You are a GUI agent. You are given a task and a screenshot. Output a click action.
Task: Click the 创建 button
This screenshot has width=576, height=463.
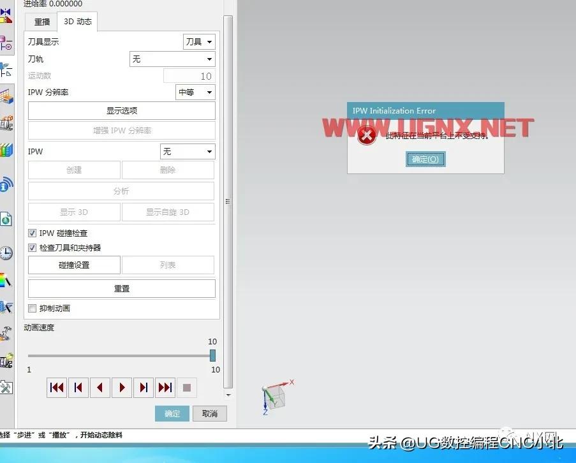pyautogui.click(x=74, y=170)
